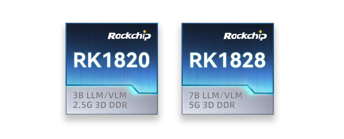This screenshot has width=344, height=139.
Task: Click the 7B LLM/VLM label
Action: click(x=216, y=96)
